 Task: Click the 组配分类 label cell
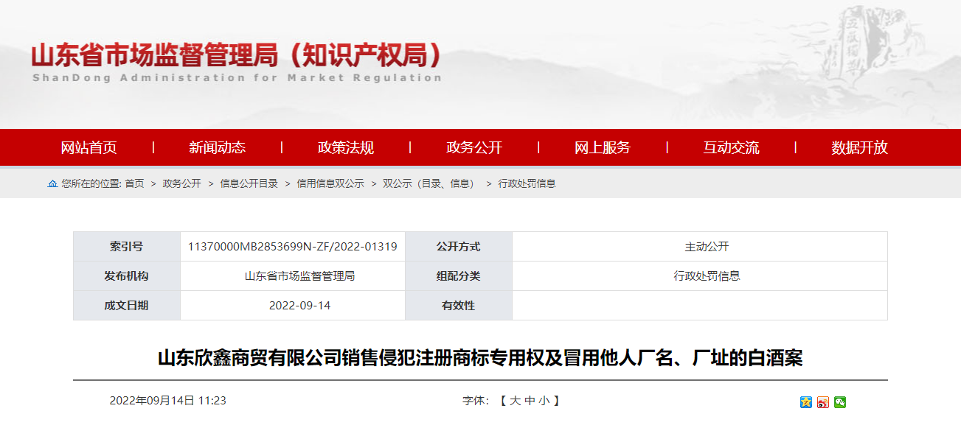(459, 276)
